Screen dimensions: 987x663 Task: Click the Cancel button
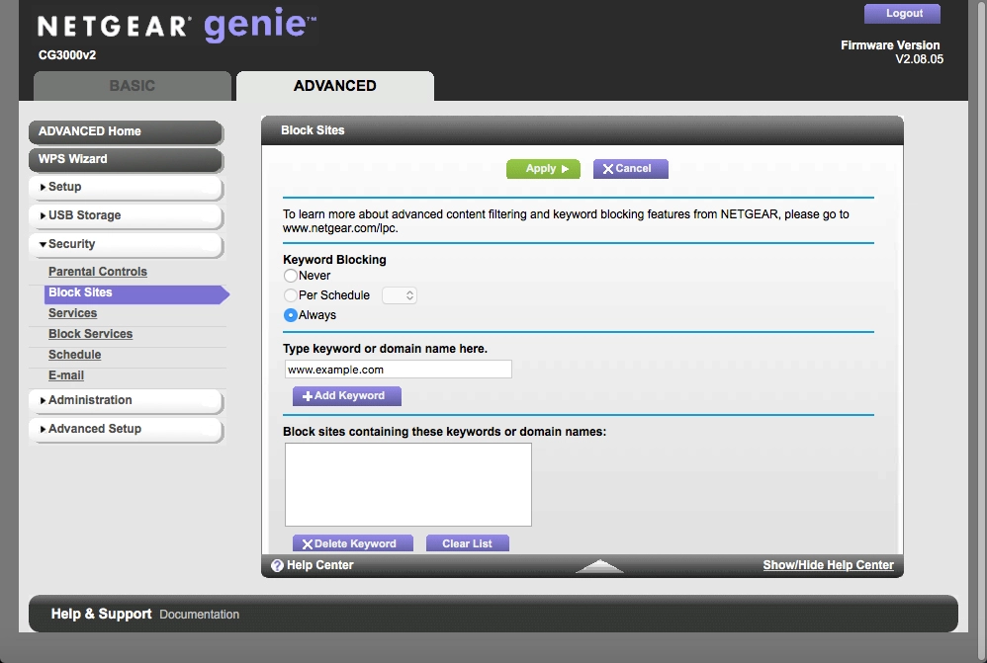point(630,169)
